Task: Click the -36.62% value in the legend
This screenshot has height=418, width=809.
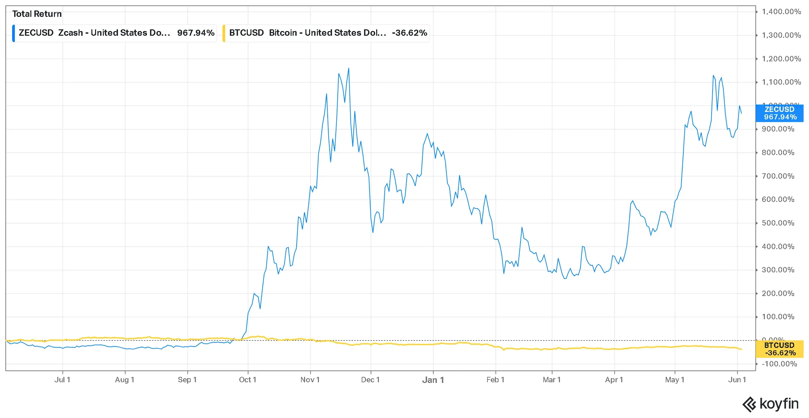Action: (410, 33)
